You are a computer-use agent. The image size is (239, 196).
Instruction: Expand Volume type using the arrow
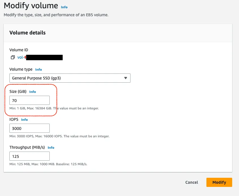tap(126, 78)
